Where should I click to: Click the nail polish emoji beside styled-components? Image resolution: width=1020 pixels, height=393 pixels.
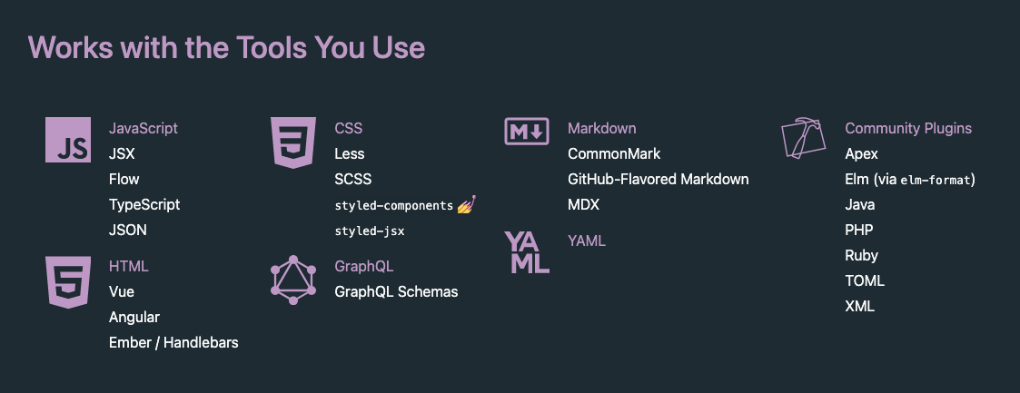[467, 204]
